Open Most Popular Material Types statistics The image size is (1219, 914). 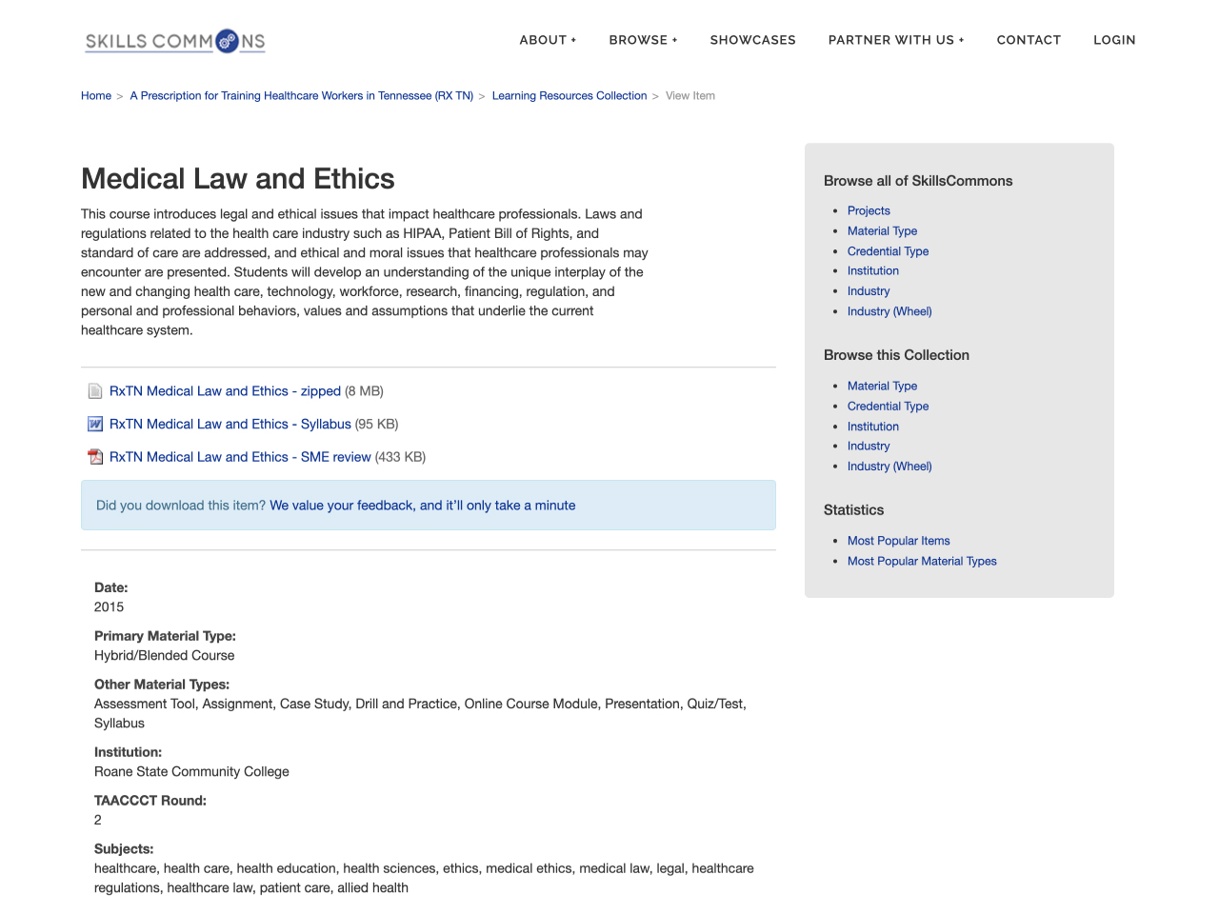(x=922, y=562)
